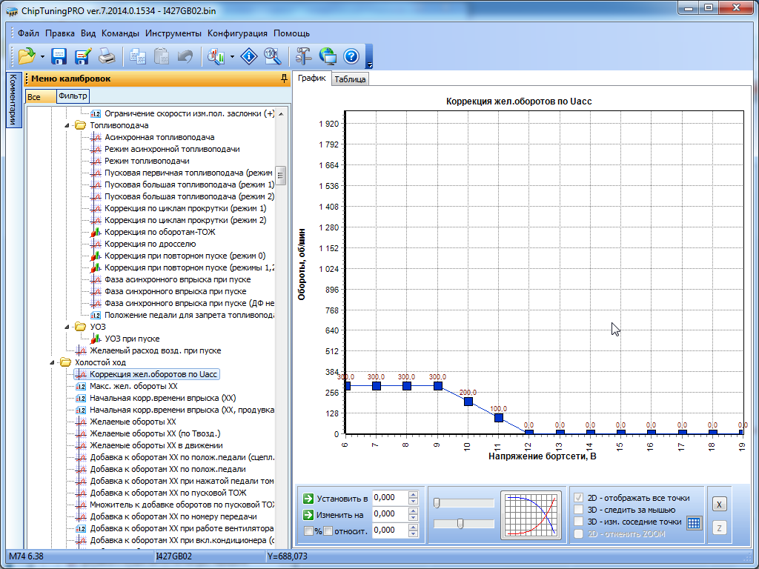Screen dimensions: 759x569
Task: Collapse the 'Холостой ход' folder
Action: point(53,362)
